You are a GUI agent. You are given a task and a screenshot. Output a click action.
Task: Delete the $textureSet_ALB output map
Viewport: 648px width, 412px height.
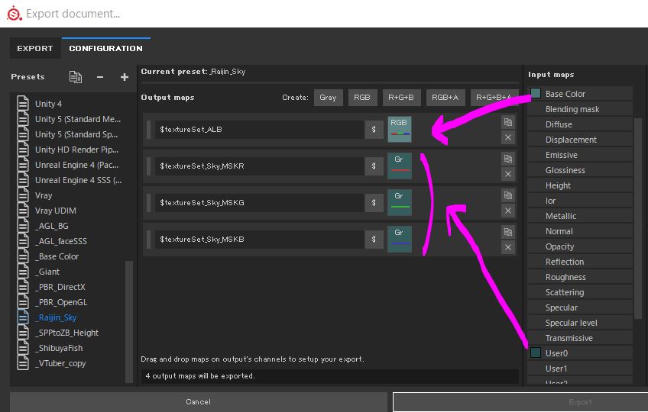pos(507,137)
